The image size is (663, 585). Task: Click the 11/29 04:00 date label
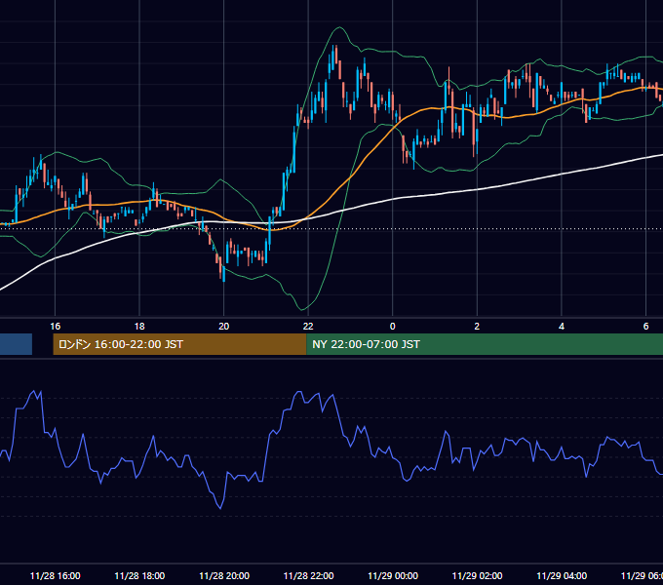[x=562, y=575]
